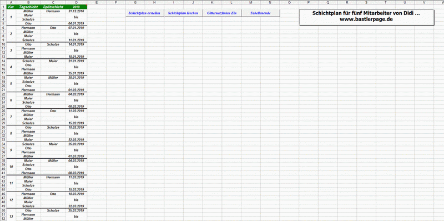
Task: Select the column D header
Action: click(x=76, y=2)
